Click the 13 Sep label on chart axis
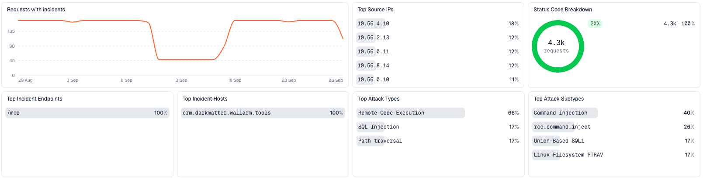The image size is (703, 178). click(x=180, y=80)
